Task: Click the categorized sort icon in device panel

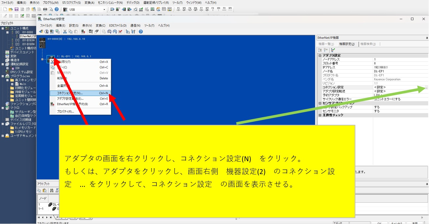Action: coord(320,50)
